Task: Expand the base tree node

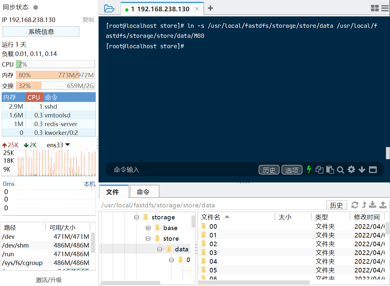Action: pos(148,228)
